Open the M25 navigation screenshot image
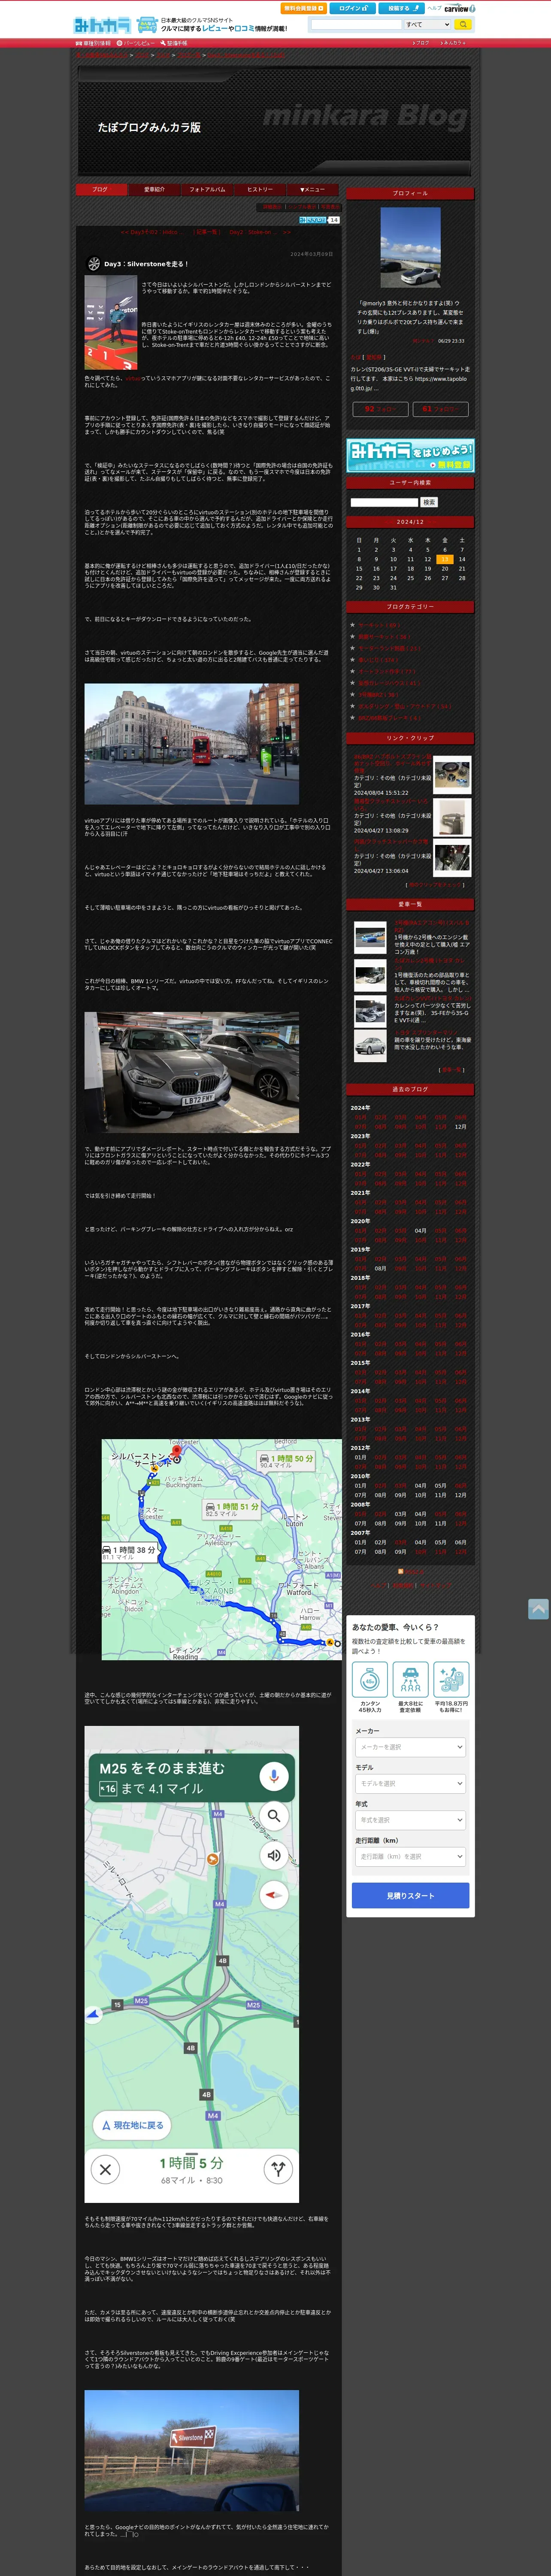Image resolution: width=551 pixels, height=2576 pixels. 191,1964
